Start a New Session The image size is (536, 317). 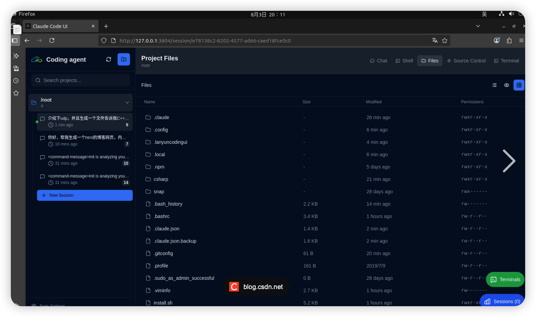click(85, 195)
